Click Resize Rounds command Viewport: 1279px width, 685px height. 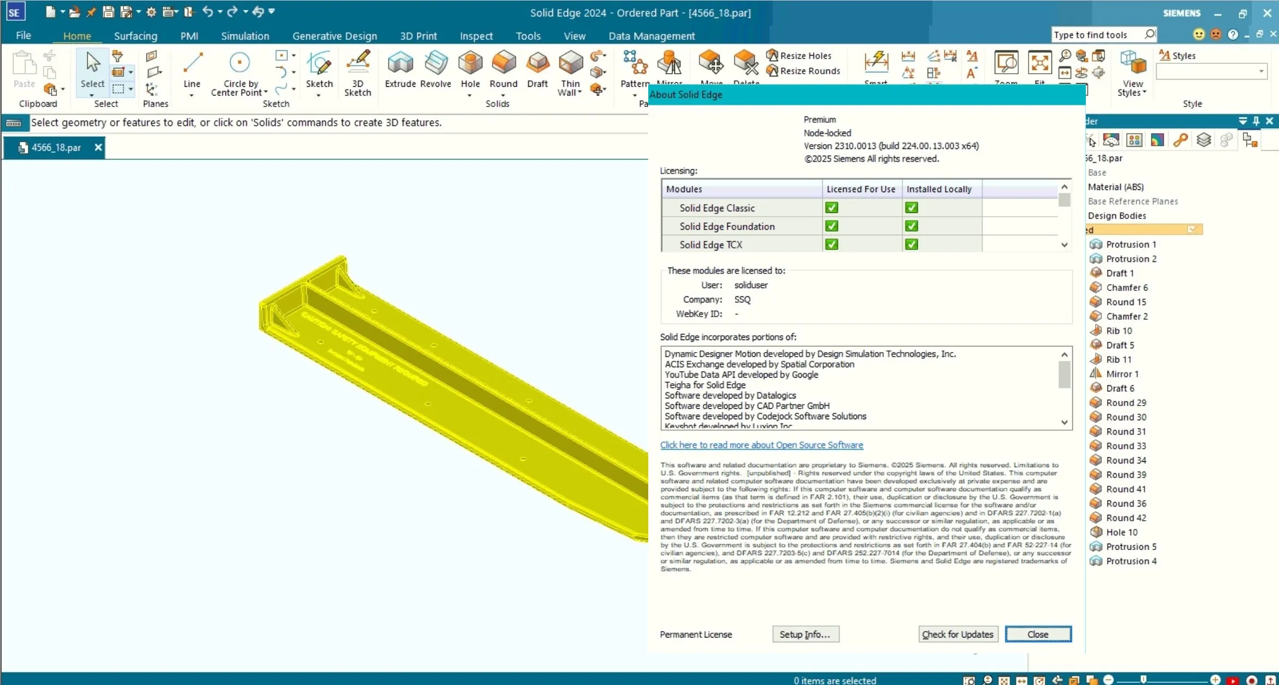point(803,70)
